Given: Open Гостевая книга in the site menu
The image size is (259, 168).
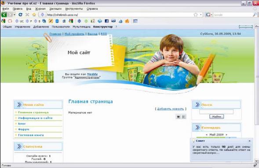Looking at the screenshot, I should pos(31,135).
